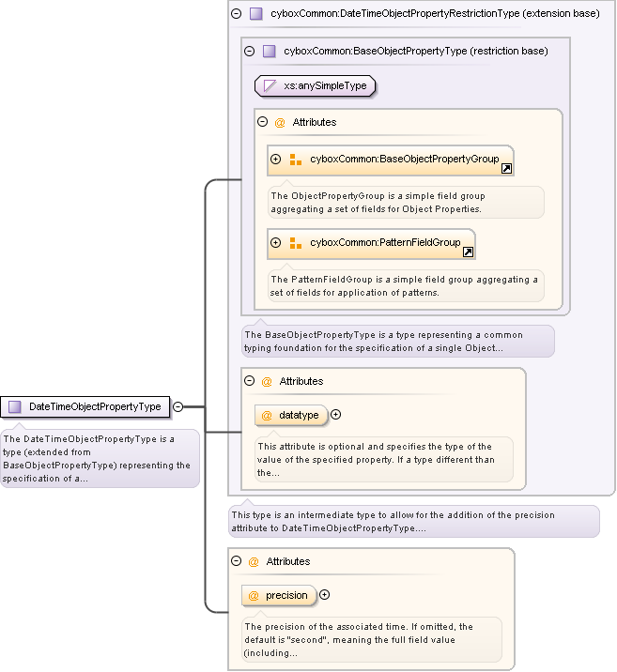Viewport: 617px width, 672px height.
Task: Expand the cyboxCommon:PatternFieldGroup node
Action: click(x=276, y=242)
